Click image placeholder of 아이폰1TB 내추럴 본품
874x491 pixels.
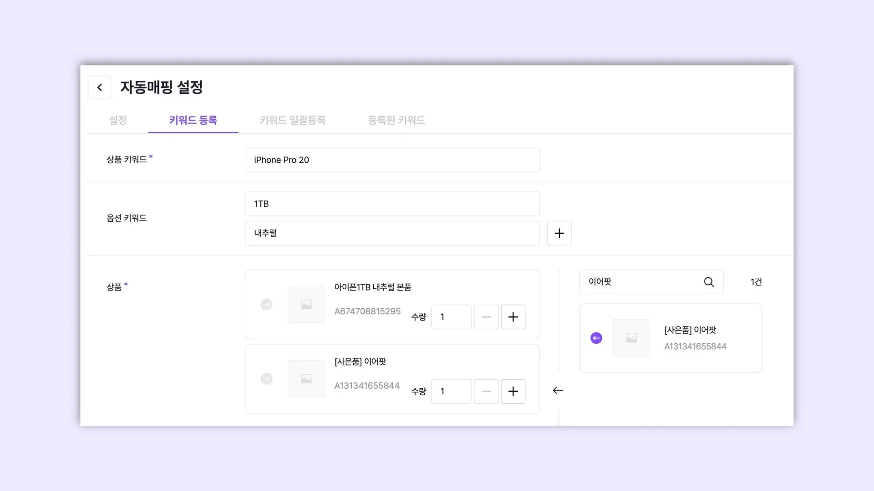click(306, 305)
